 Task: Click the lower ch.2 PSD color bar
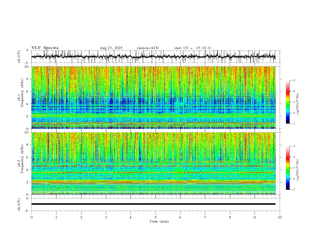tap(288, 168)
